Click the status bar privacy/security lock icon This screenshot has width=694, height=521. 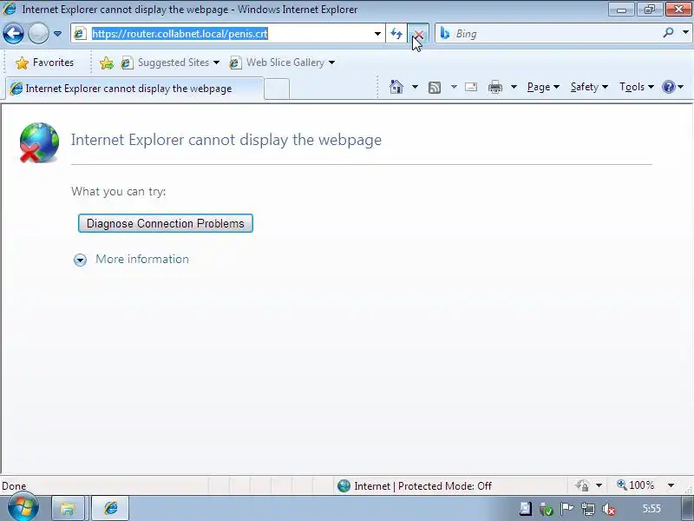click(582, 485)
